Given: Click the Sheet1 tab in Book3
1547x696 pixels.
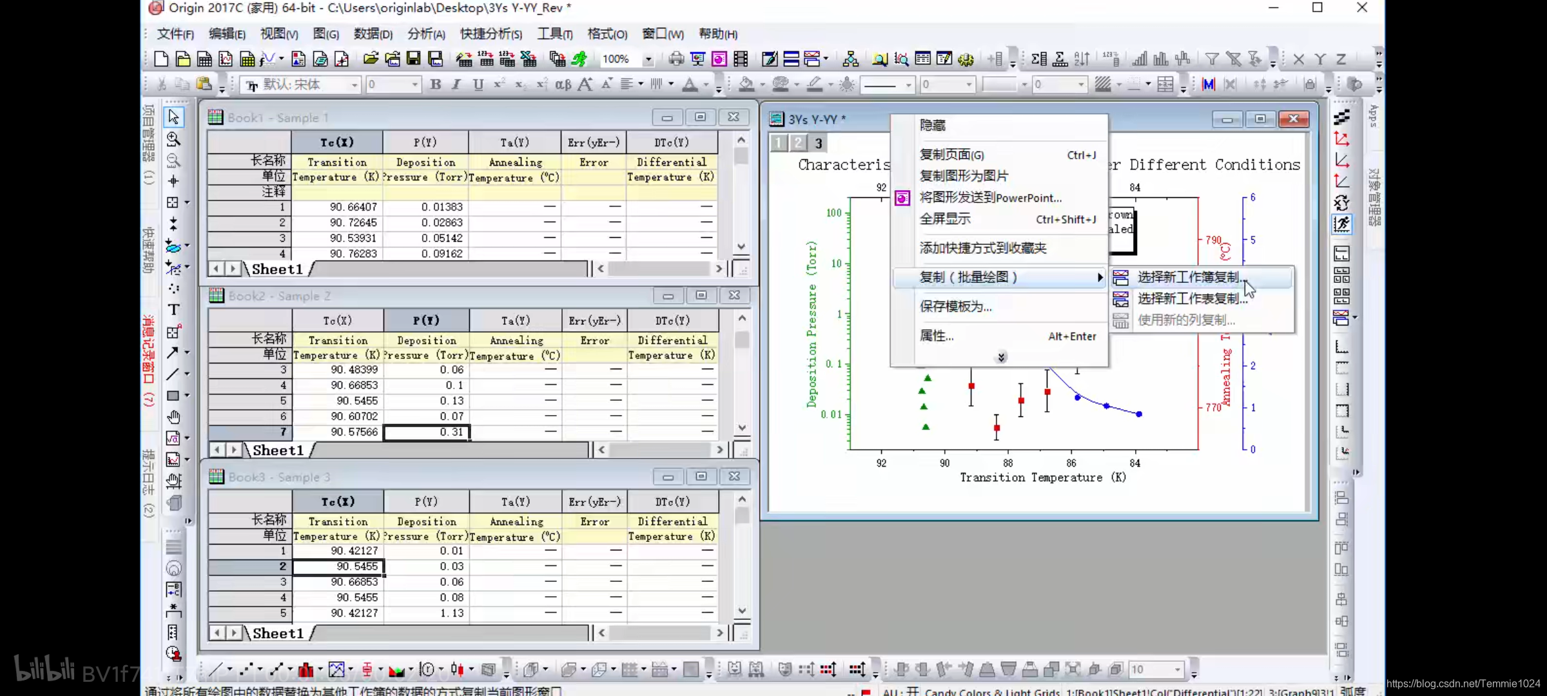Looking at the screenshot, I should (278, 633).
